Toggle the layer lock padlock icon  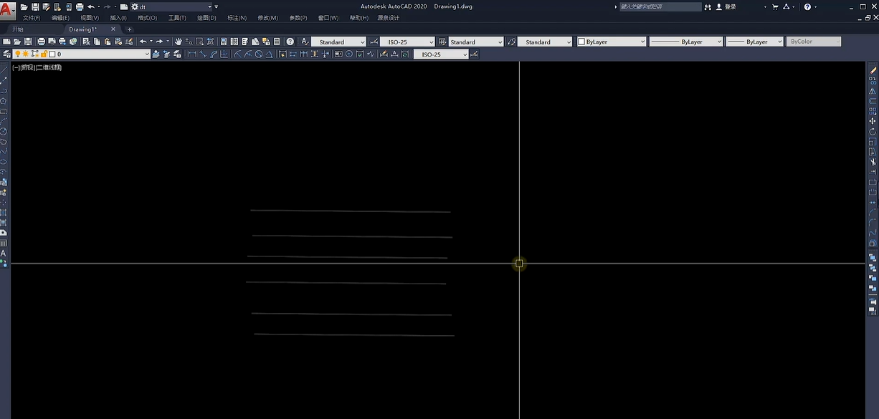click(44, 54)
